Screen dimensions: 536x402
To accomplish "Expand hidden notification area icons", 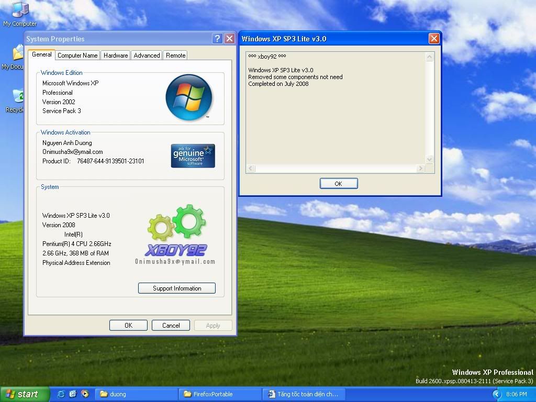I will [496, 394].
